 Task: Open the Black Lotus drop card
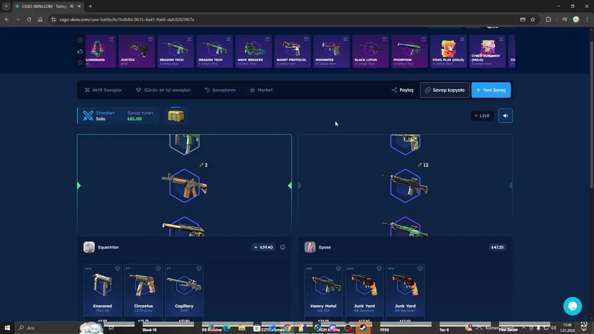370,51
